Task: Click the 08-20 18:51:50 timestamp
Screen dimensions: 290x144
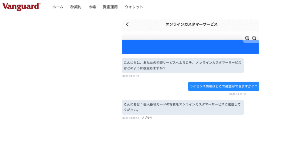Action: (238, 94)
